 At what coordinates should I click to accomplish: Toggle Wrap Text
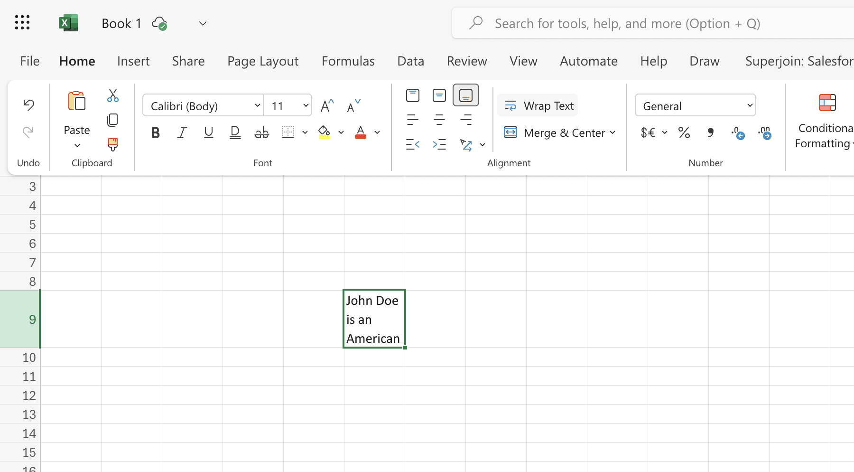pyautogui.click(x=538, y=105)
